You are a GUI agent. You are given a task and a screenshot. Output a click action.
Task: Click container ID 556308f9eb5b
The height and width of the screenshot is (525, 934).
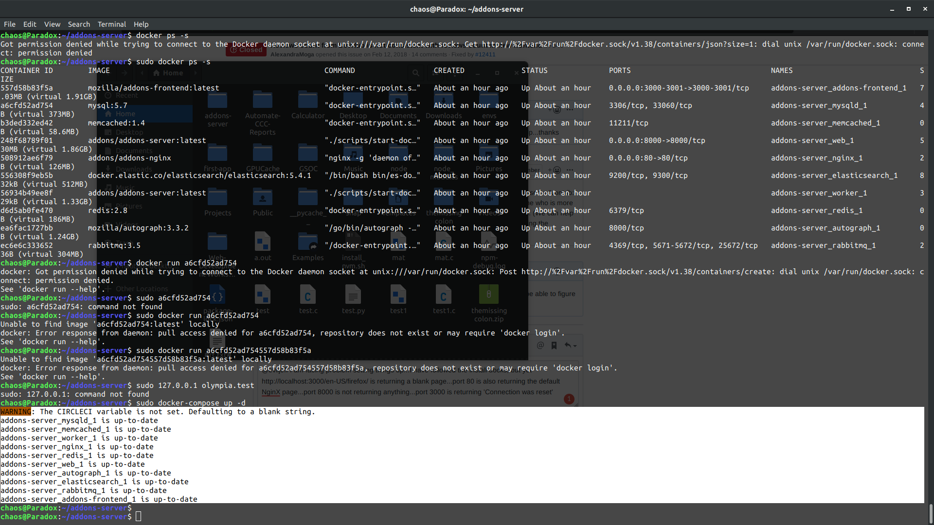tap(27, 175)
